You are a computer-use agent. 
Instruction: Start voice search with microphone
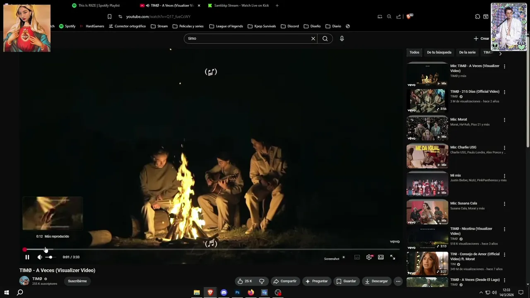coord(342,38)
